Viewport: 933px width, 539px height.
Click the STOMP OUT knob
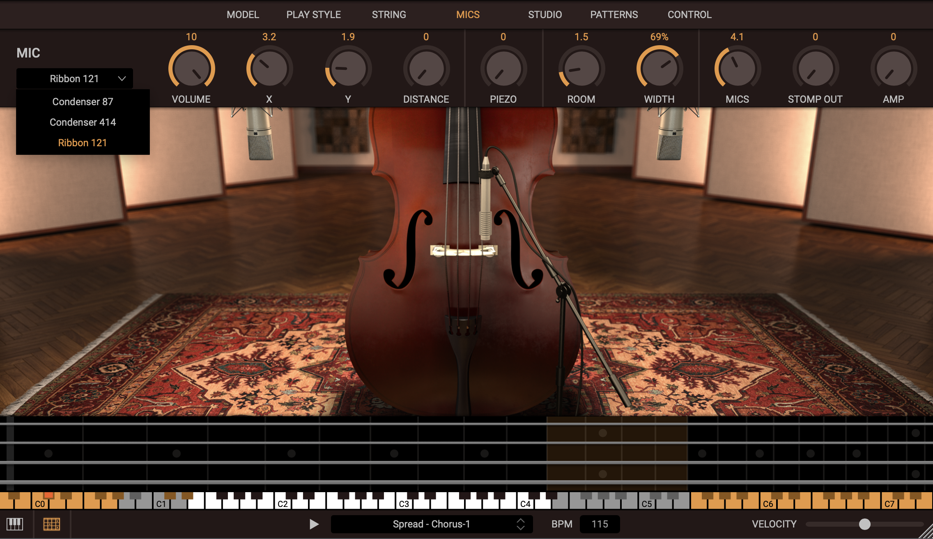815,68
